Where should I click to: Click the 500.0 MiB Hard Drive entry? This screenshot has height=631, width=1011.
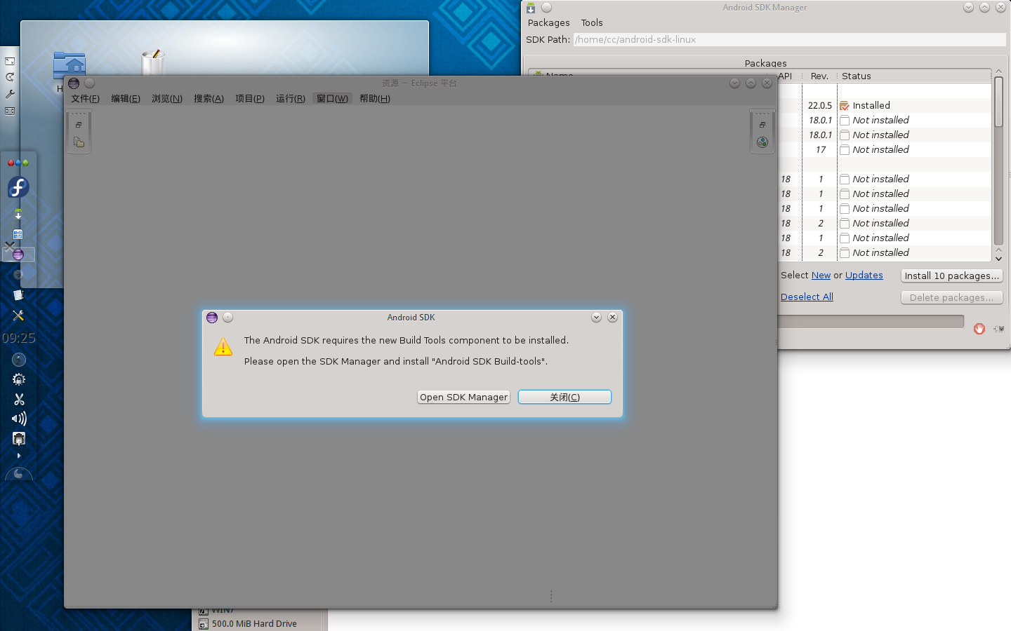point(254,623)
